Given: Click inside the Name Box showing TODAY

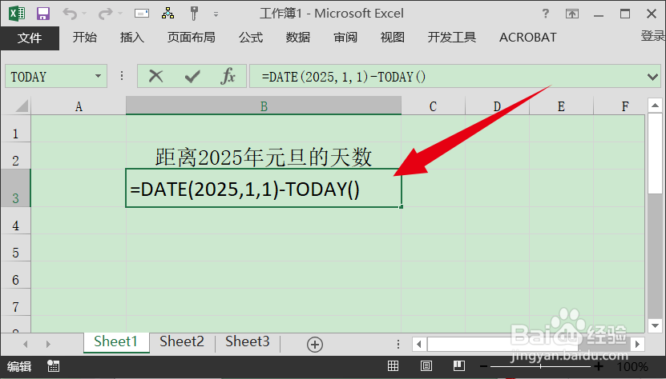Looking at the screenshot, I should click(x=49, y=77).
